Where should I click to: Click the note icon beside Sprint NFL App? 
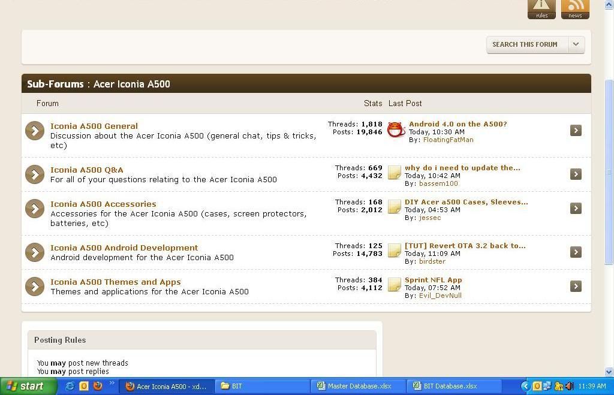(x=395, y=285)
